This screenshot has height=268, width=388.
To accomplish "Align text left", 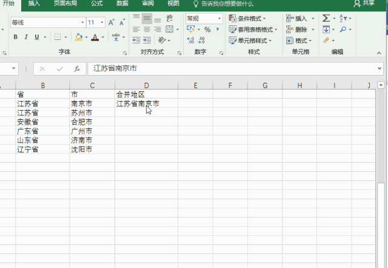I will (136, 30).
